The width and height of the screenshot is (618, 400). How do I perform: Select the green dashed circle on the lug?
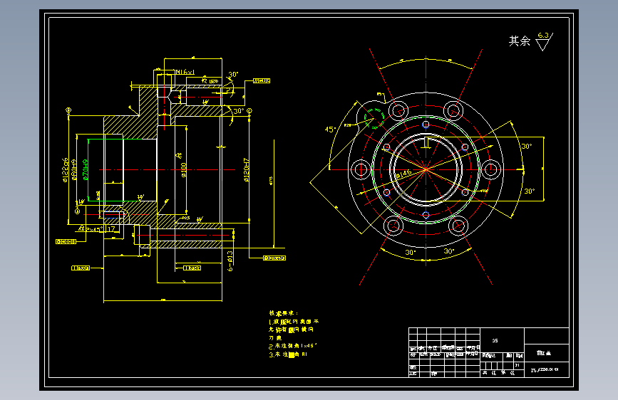click(374, 118)
